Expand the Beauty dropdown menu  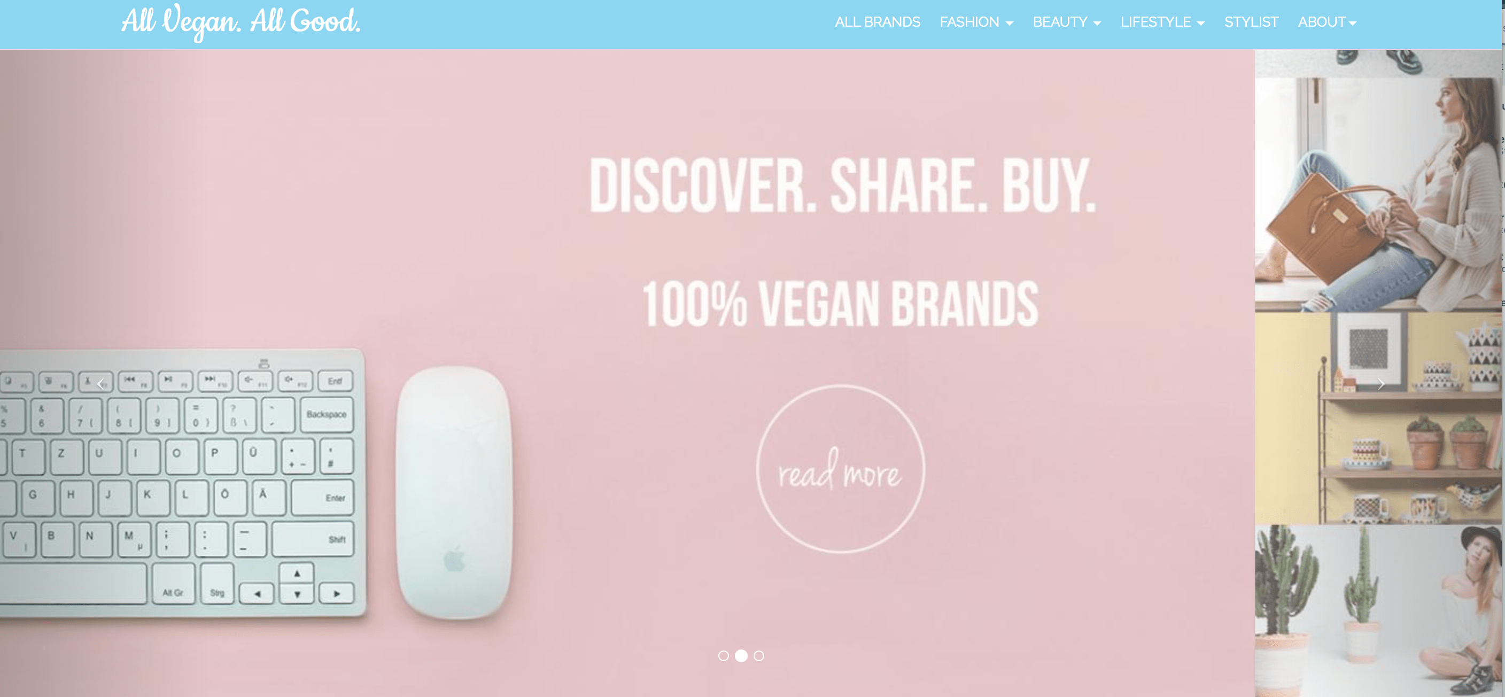1066,22
